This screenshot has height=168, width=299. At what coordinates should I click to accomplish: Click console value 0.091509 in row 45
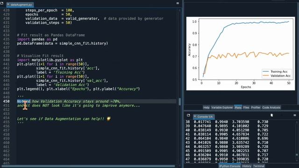202,151
